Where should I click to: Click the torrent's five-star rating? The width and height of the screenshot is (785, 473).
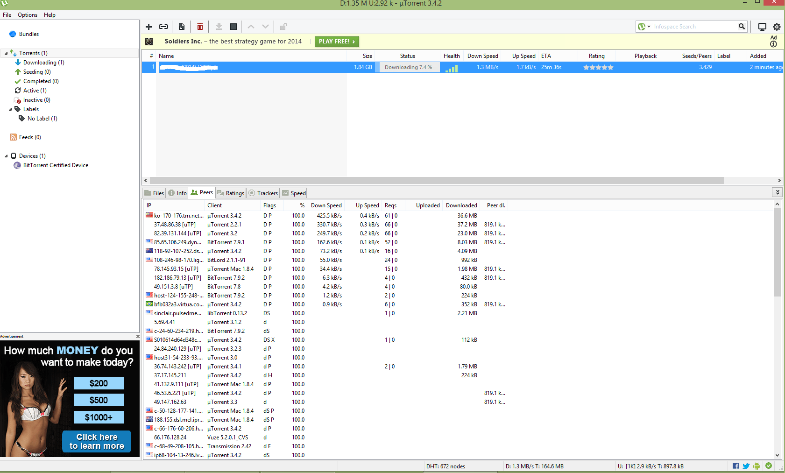click(x=598, y=67)
